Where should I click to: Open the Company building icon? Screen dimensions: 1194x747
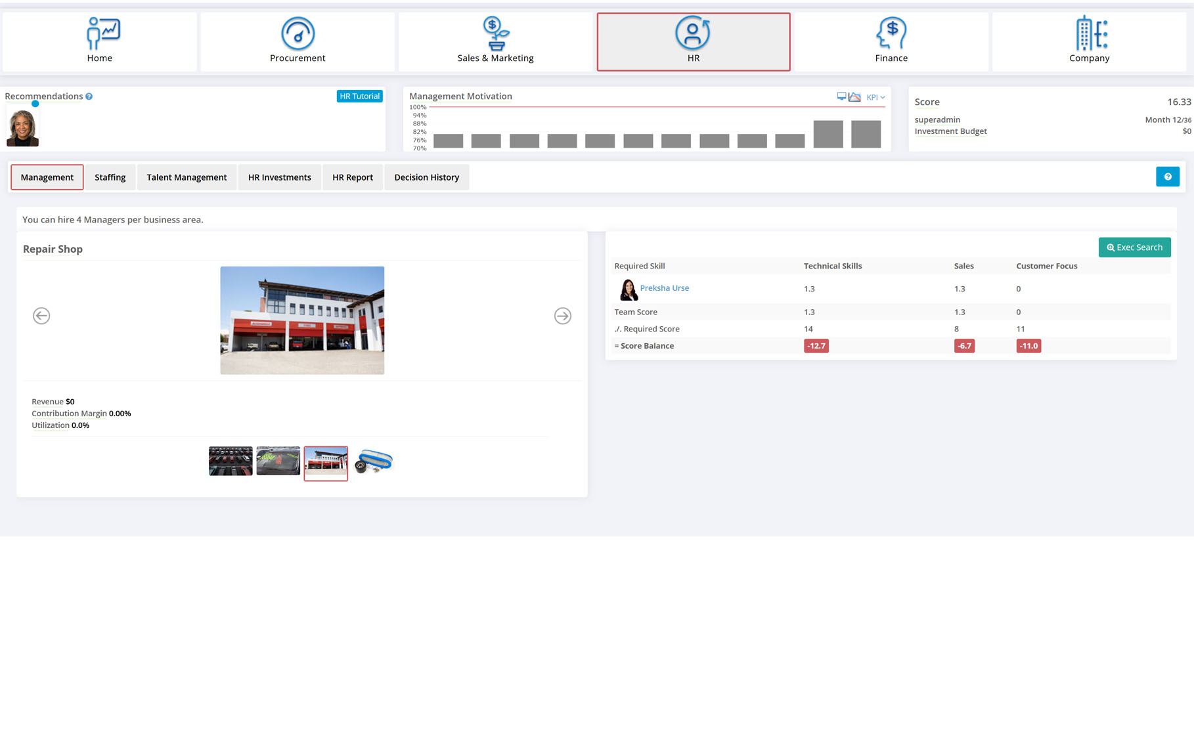(x=1090, y=34)
